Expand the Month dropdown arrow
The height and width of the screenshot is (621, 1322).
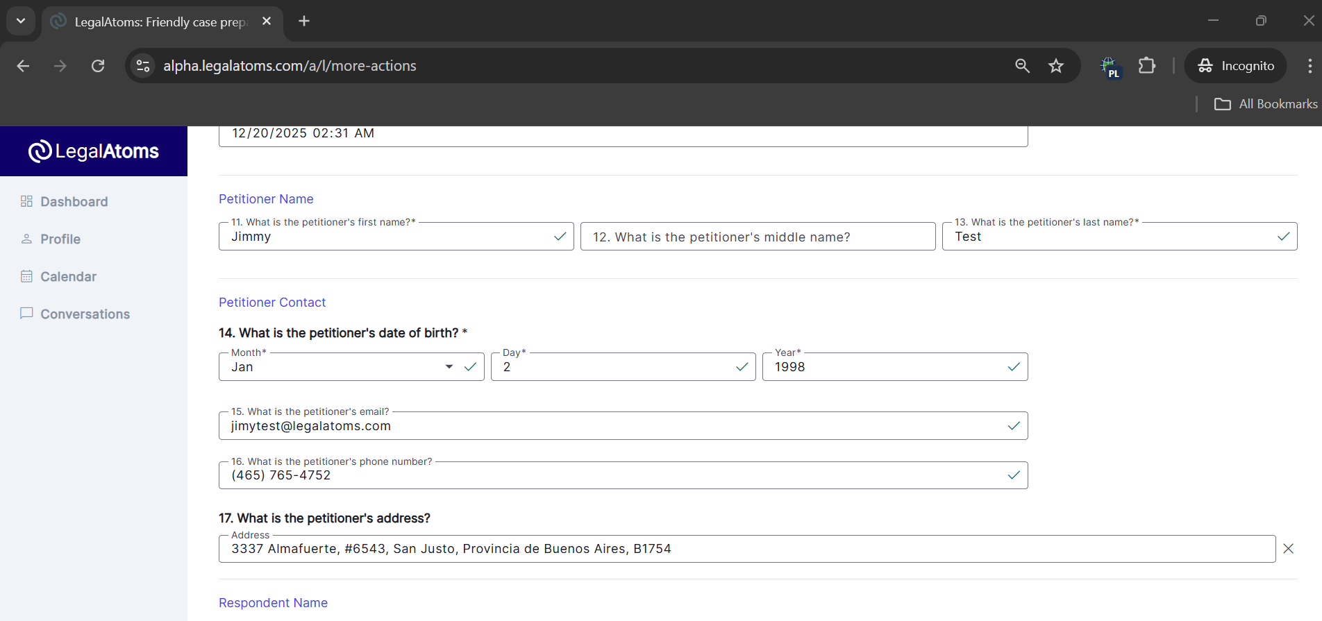449,367
